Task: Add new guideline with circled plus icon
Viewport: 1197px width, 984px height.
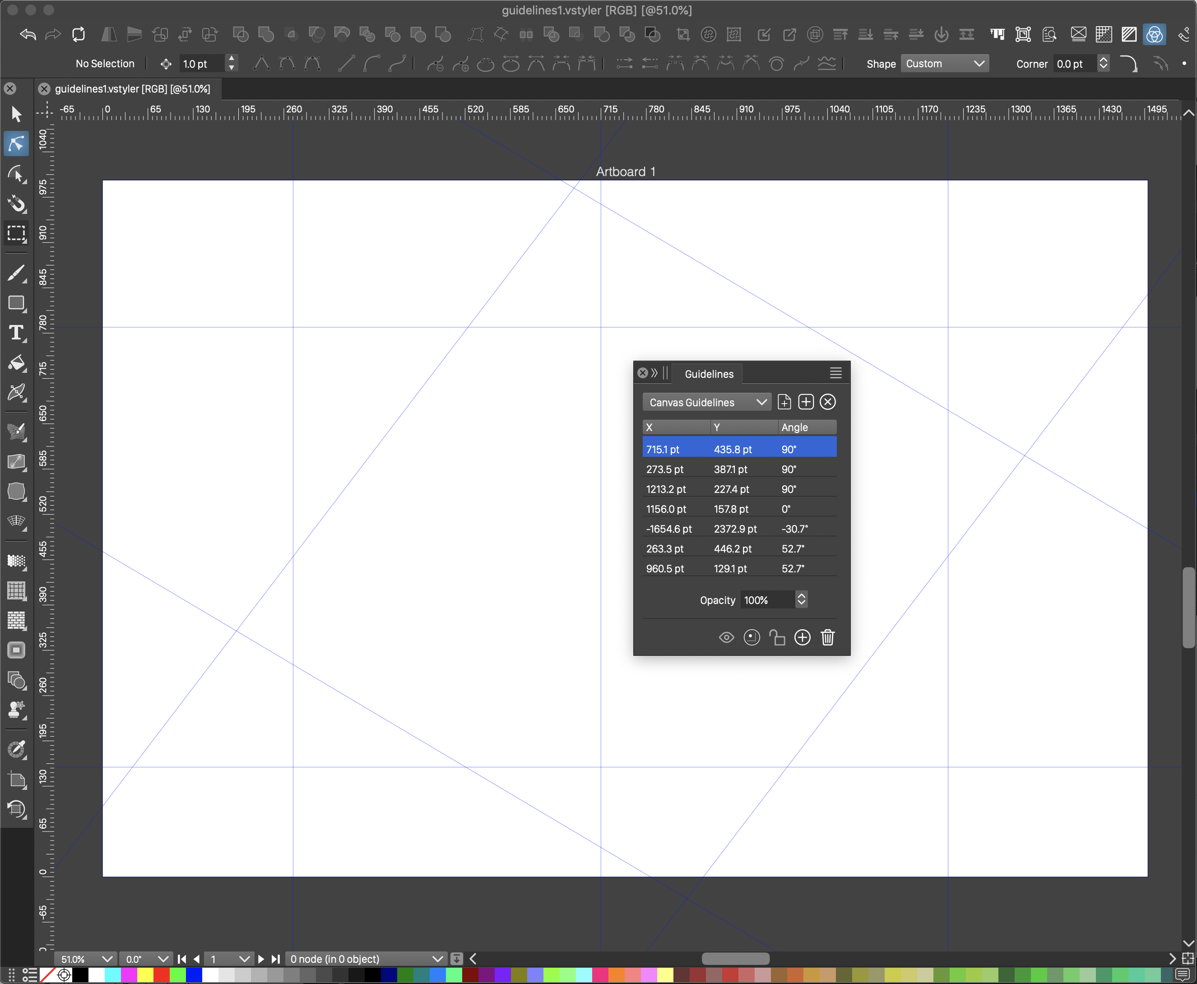Action: (802, 638)
